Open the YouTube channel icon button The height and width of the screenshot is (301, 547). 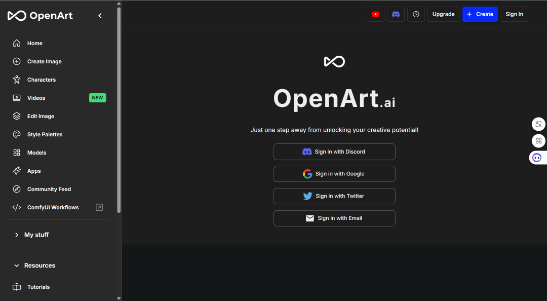point(375,14)
